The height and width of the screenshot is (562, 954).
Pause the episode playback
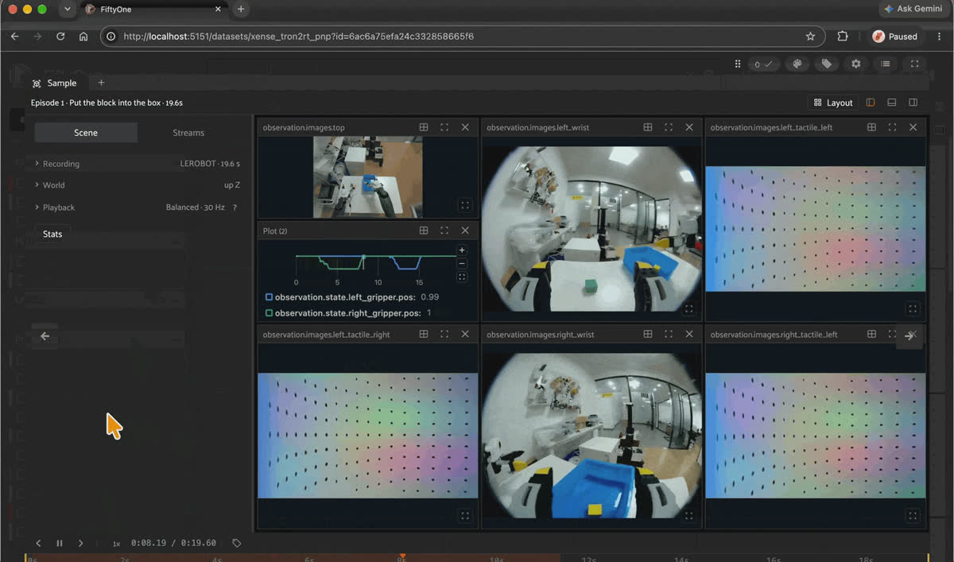click(x=60, y=543)
